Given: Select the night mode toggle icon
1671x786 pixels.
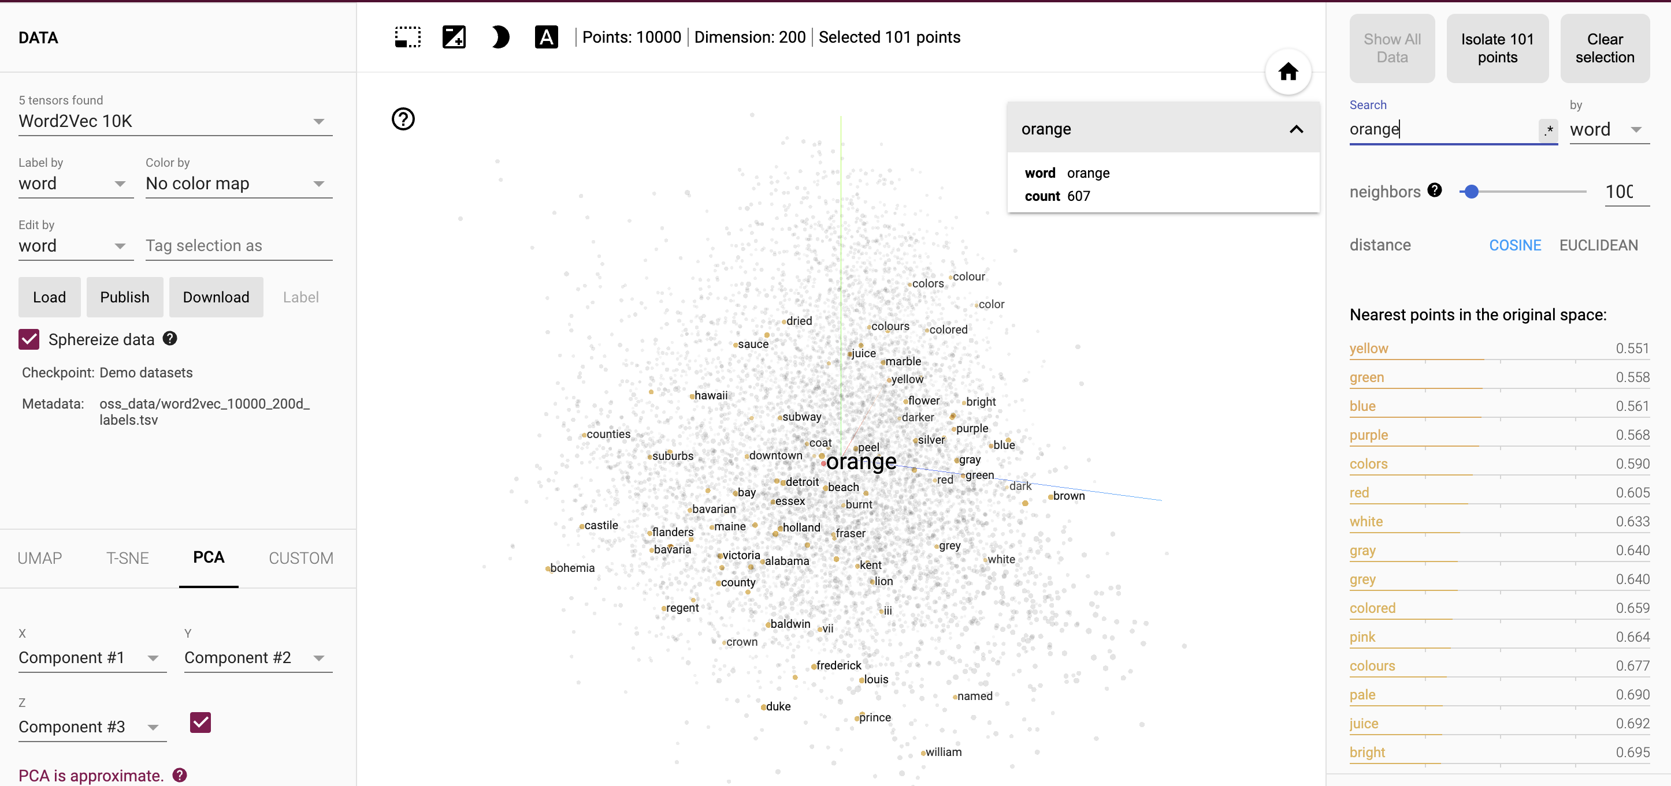Looking at the screenshot, I should 499,38.
